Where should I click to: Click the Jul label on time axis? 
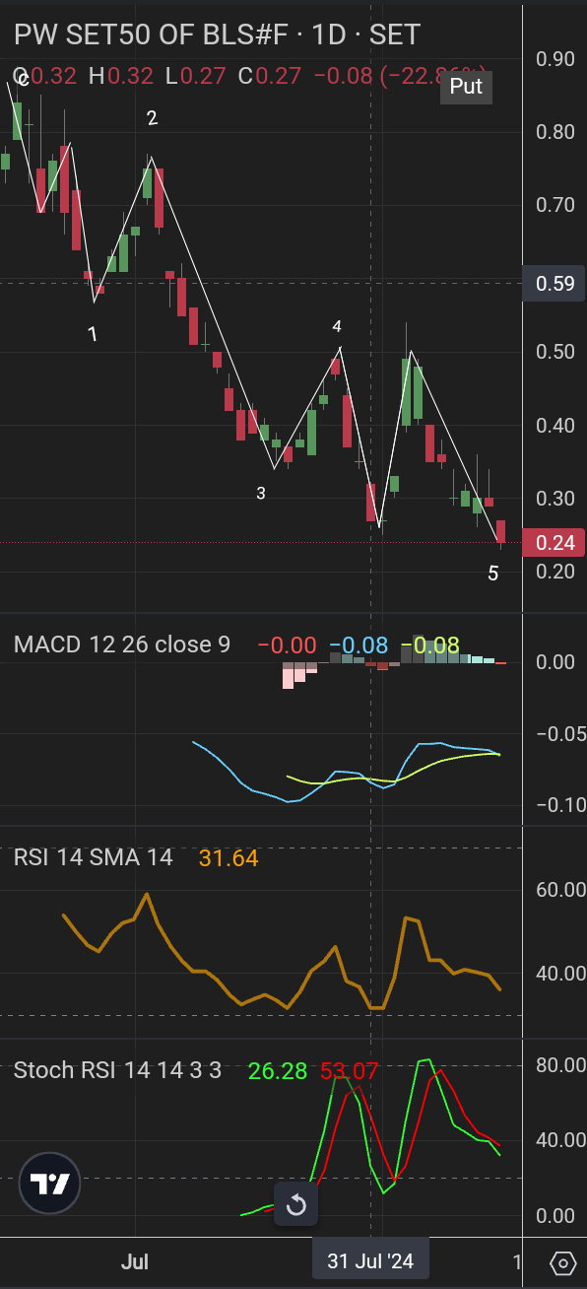pos(135,1261)
